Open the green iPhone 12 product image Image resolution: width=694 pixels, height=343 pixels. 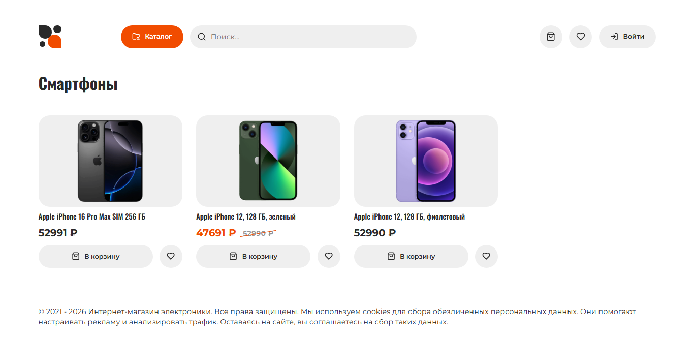click(268, 161)
